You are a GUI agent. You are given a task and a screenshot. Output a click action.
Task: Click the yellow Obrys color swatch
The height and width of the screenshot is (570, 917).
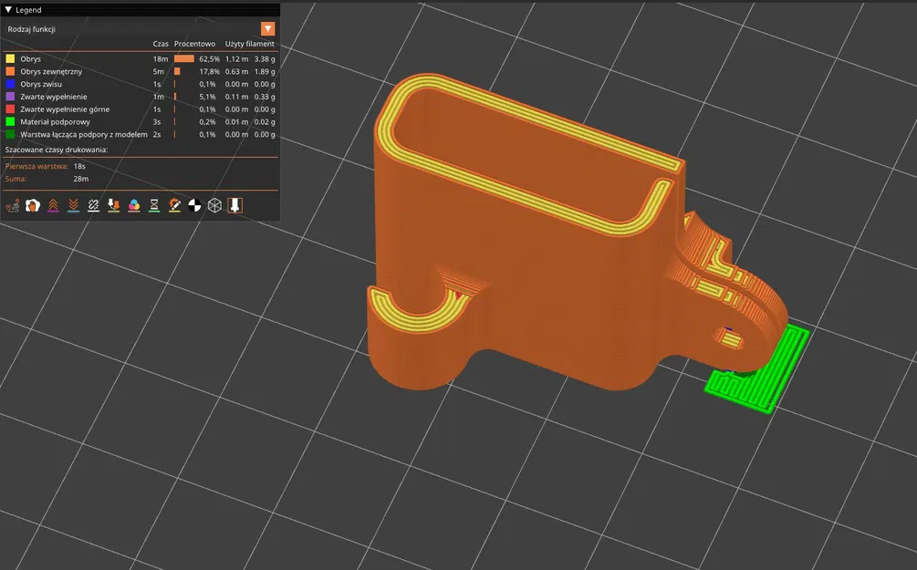pyautogui.click(x=10, y=59)
